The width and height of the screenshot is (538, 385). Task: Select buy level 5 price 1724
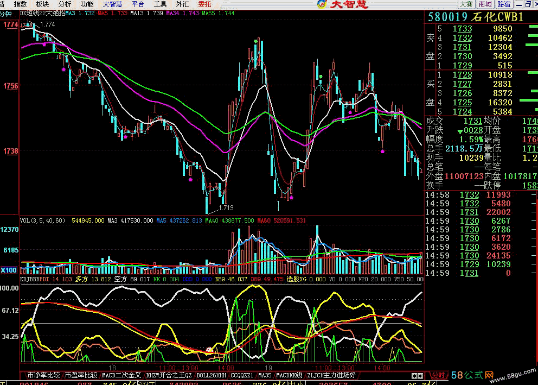point(462,112)
